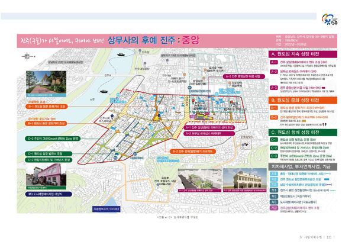Select the green 'C. 원도심 함께 성장 터전' header
This screenshot has height=251, width=355.
point(304,133)
